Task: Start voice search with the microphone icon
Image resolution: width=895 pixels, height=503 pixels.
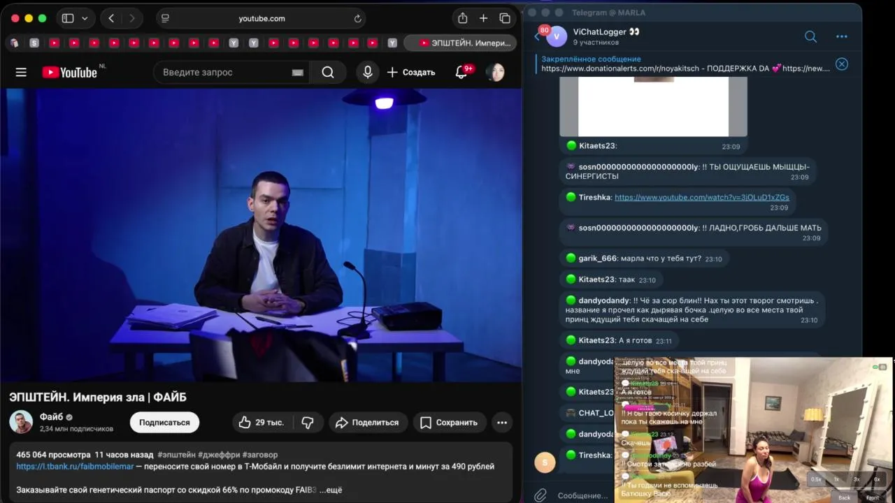Action: (x=367, y=72)
